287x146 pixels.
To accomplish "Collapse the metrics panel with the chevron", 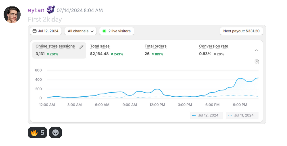I will pos(256,50).
